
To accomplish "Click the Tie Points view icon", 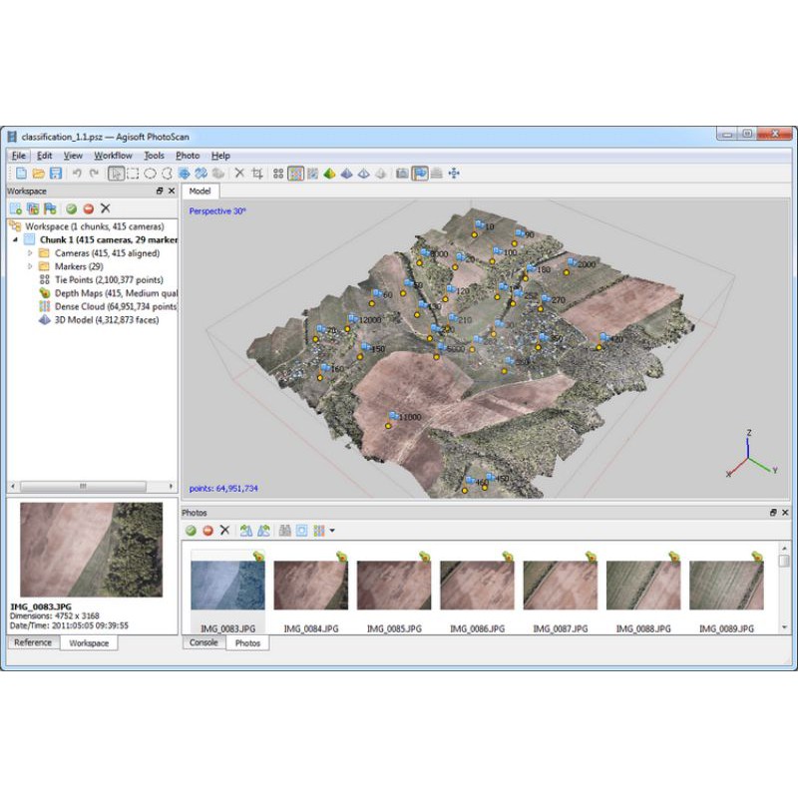I will 279,174.
